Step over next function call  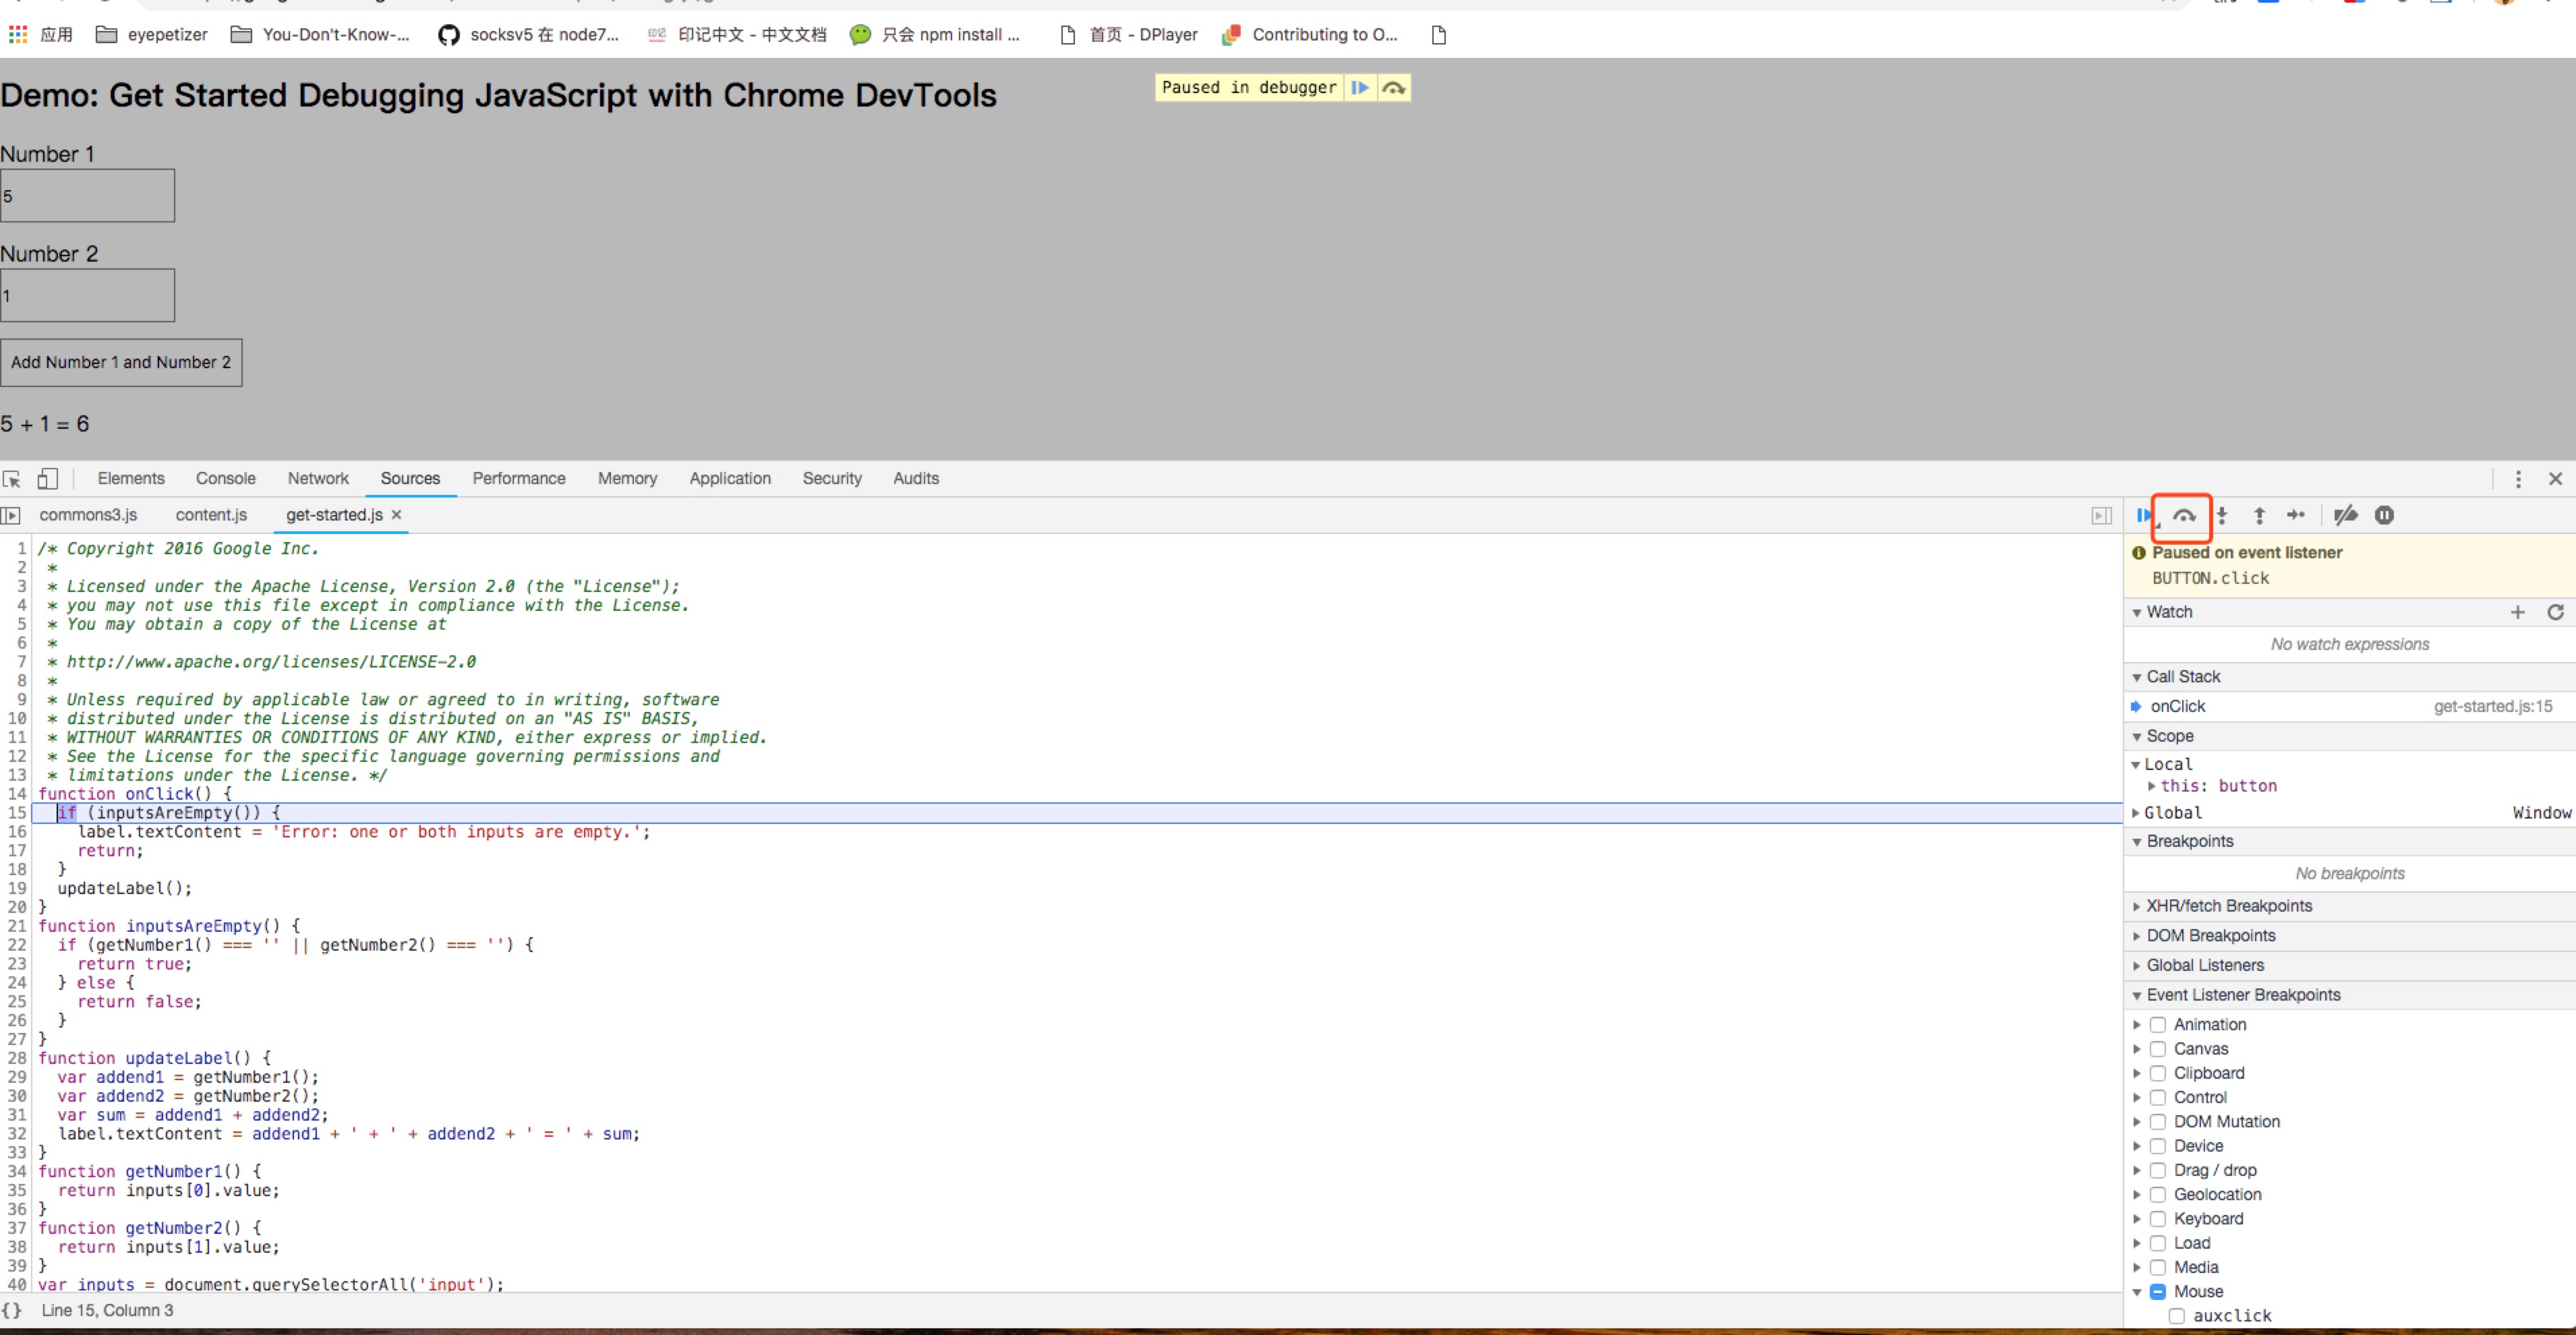click(2184, 515)
